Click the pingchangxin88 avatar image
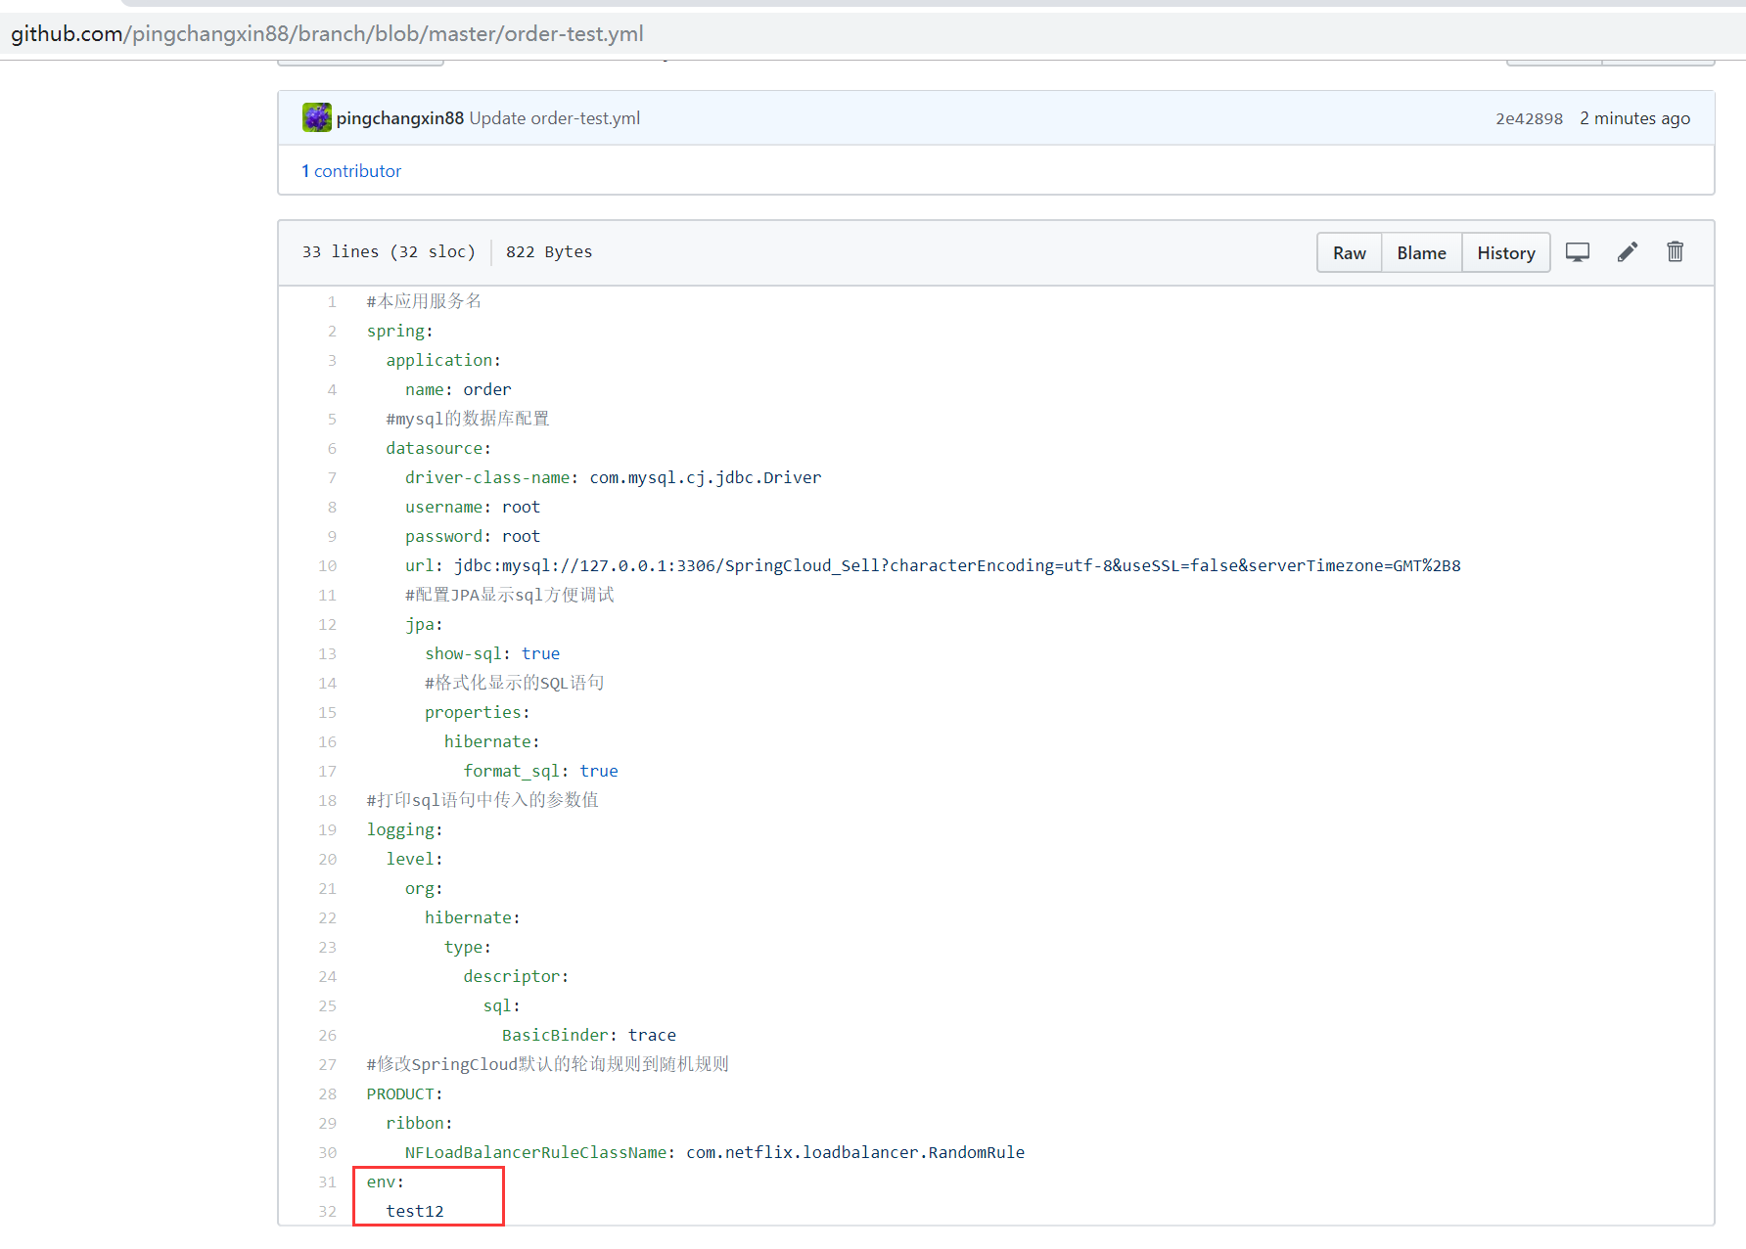The height and width of the screenshot is (1249, 1746). pos(316,117)
